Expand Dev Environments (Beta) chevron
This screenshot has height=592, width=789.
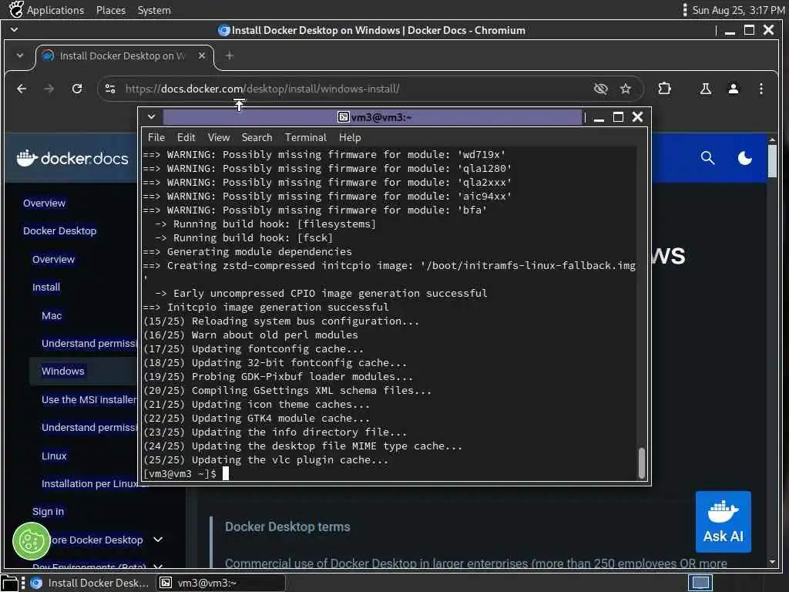158,567
